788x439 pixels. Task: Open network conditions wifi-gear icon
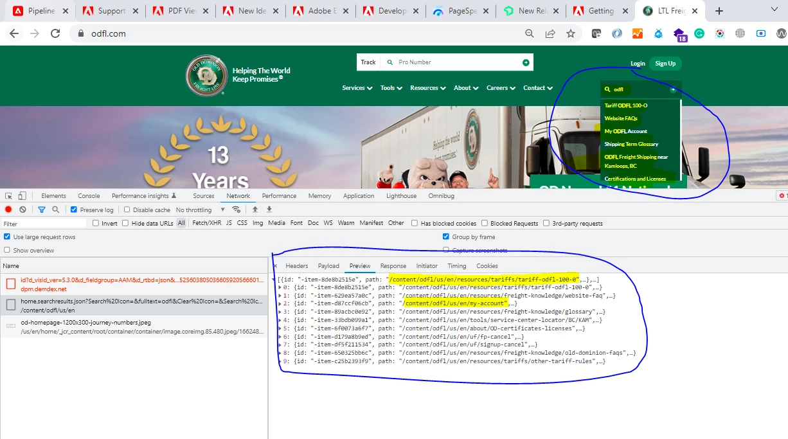pyautogui.click(x=237, y=210)
